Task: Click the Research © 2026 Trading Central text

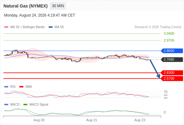Action: point(158,27)
